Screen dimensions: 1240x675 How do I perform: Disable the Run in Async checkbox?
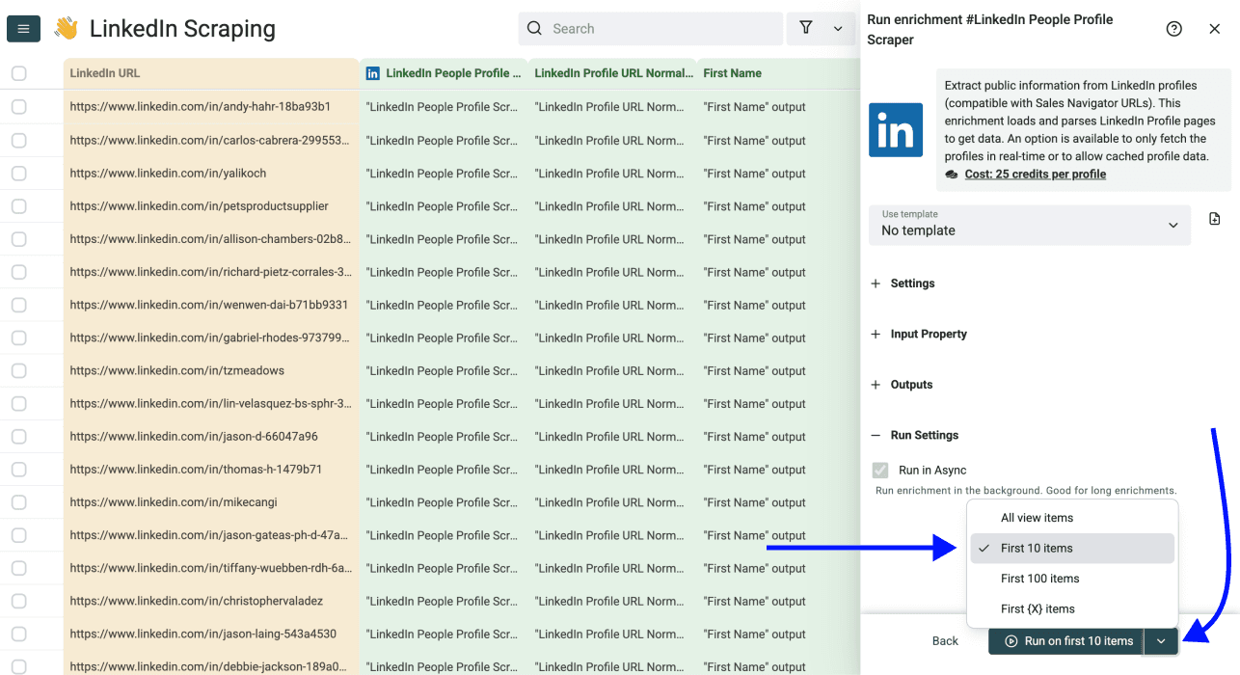[879, 470]
